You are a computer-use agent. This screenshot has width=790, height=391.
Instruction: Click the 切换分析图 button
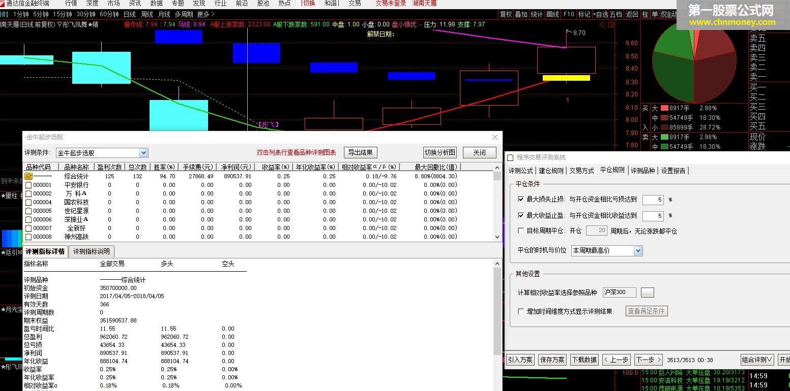coord(440,152)
